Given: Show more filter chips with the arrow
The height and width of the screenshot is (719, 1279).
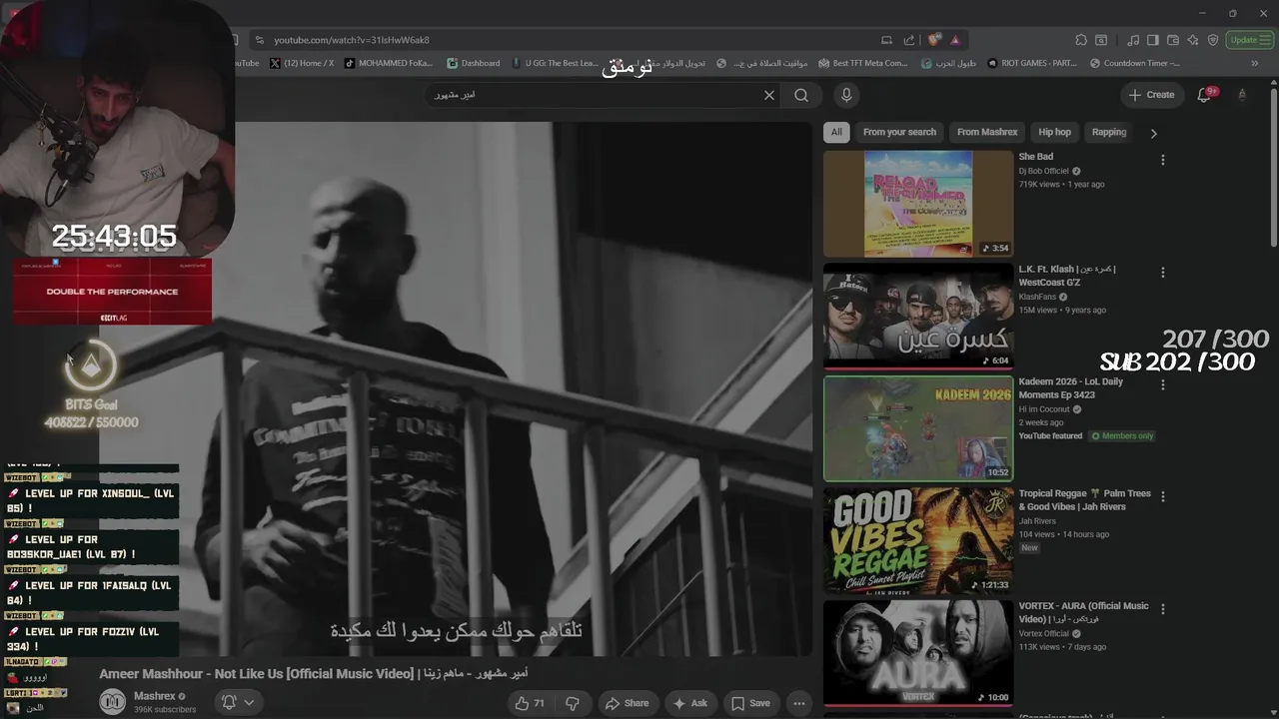Looking at the screenshot, I should (1154, 133).
